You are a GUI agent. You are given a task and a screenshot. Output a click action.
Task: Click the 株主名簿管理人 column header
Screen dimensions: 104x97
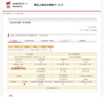pos(75,54)
